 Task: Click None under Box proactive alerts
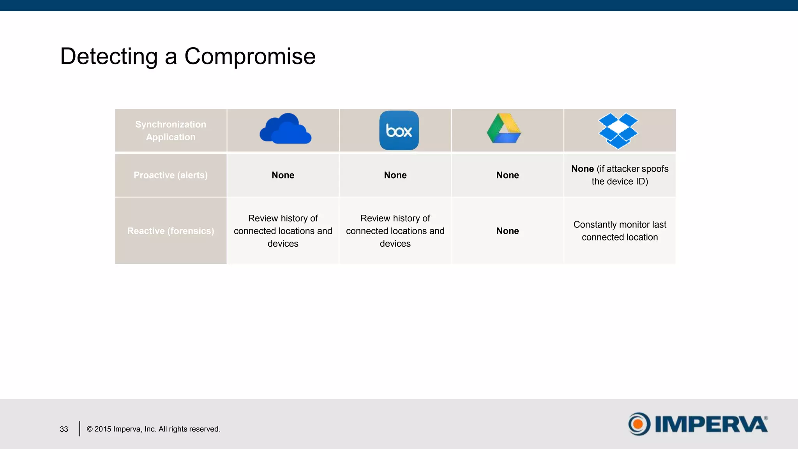pyautogui.click(x=395, y=175)
